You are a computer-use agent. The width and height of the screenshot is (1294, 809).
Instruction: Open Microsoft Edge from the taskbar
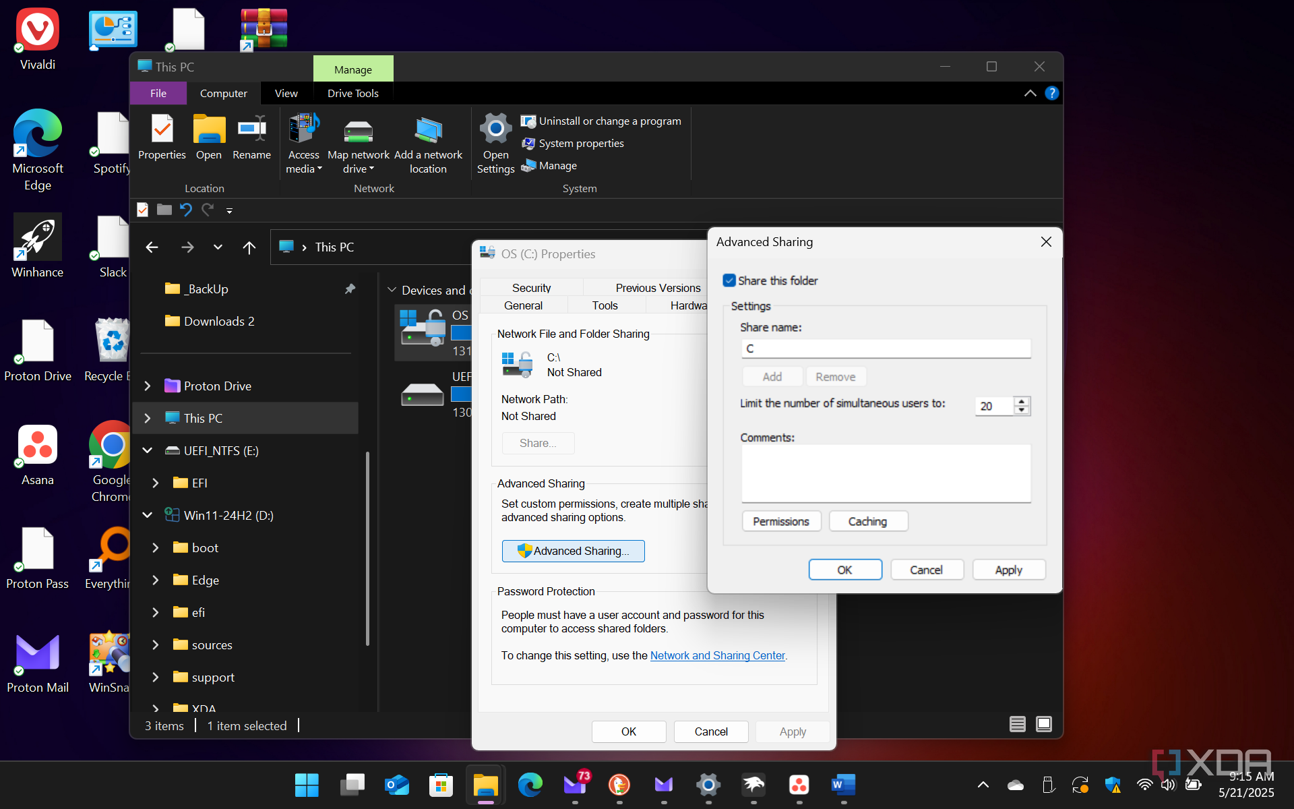[530, 785]
